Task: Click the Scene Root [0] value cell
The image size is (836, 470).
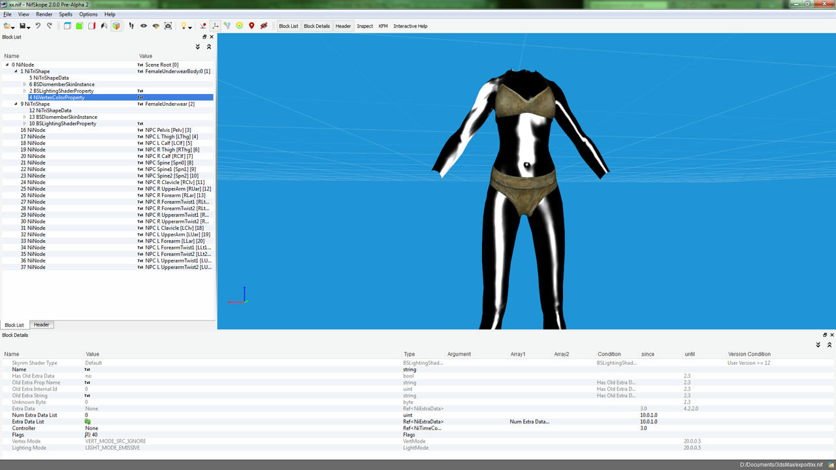Action: 175,65
